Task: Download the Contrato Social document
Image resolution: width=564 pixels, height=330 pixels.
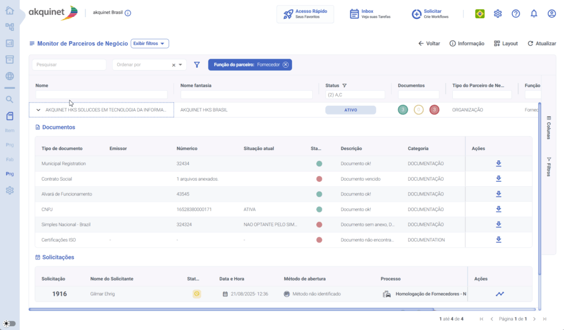Action: (498, 178)
